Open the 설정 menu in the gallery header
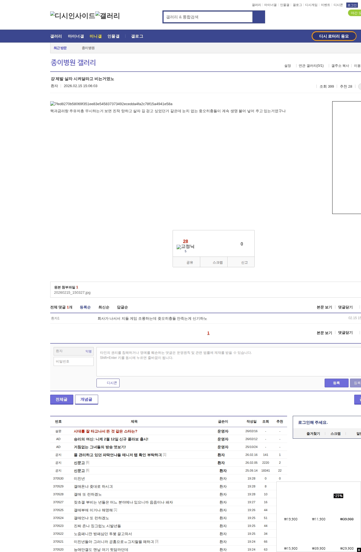This screenshot has height=552, width=361. (x=287, y=66)
